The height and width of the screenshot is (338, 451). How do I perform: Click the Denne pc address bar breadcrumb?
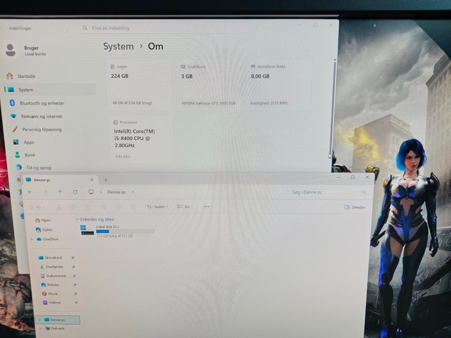pyautogui.click(x=117, y=192)
